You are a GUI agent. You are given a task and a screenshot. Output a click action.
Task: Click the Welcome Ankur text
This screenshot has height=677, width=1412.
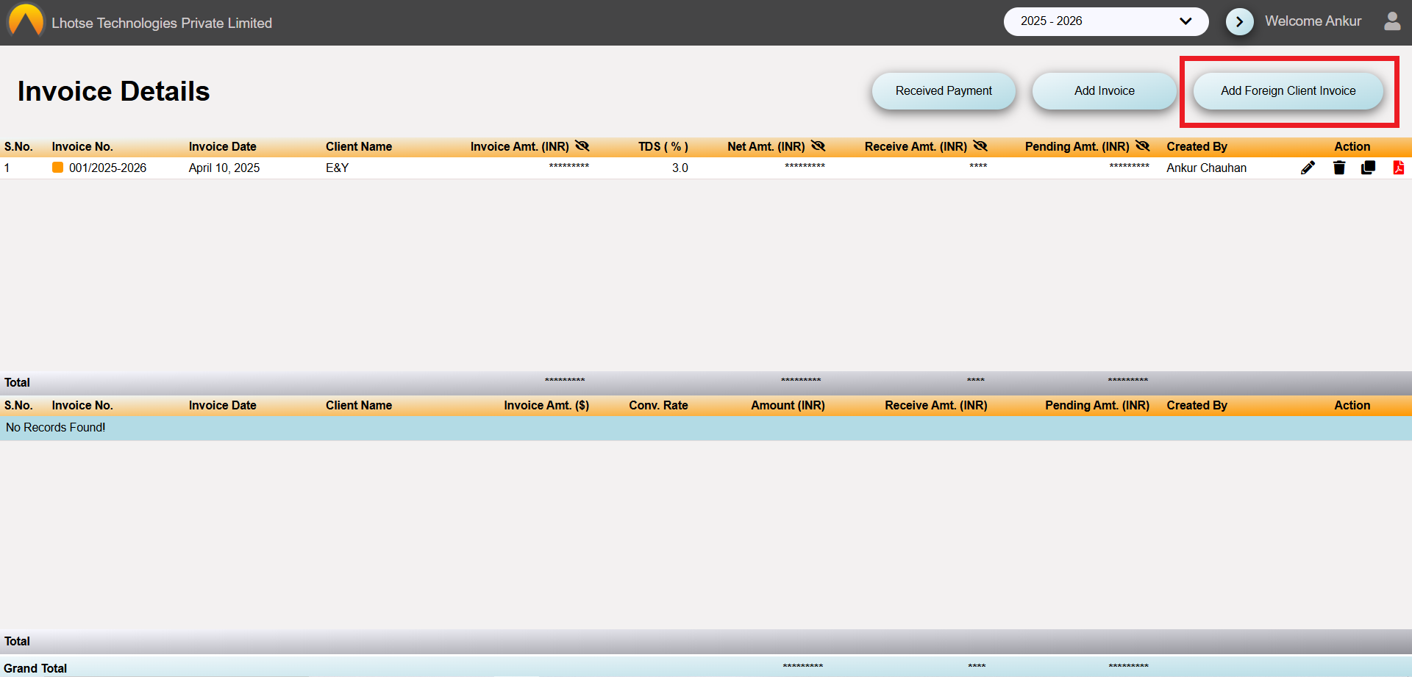click(x=1313, y=21)
